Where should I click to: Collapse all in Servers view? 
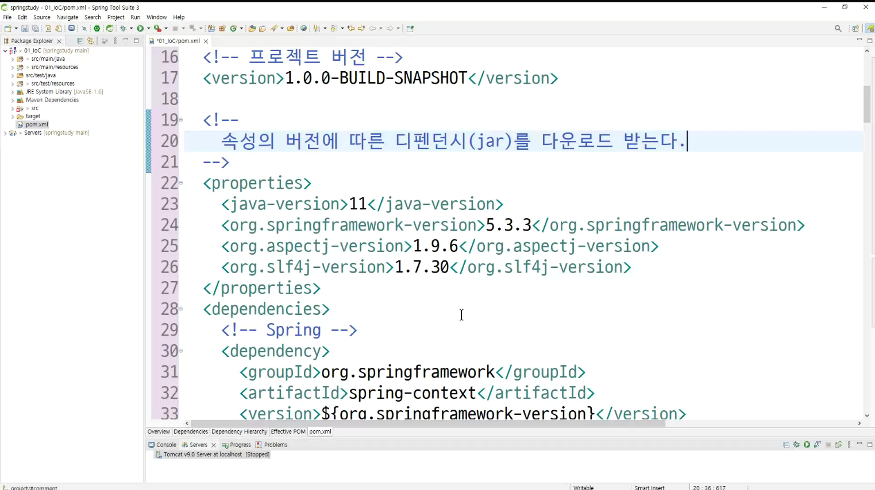(786, 445)
